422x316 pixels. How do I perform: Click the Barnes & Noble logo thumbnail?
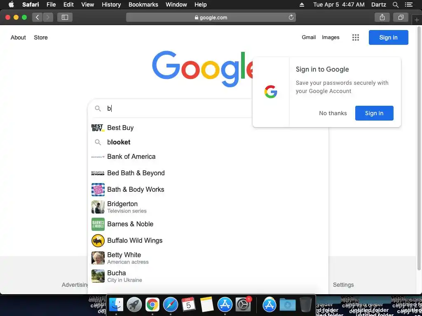[98, 224]
